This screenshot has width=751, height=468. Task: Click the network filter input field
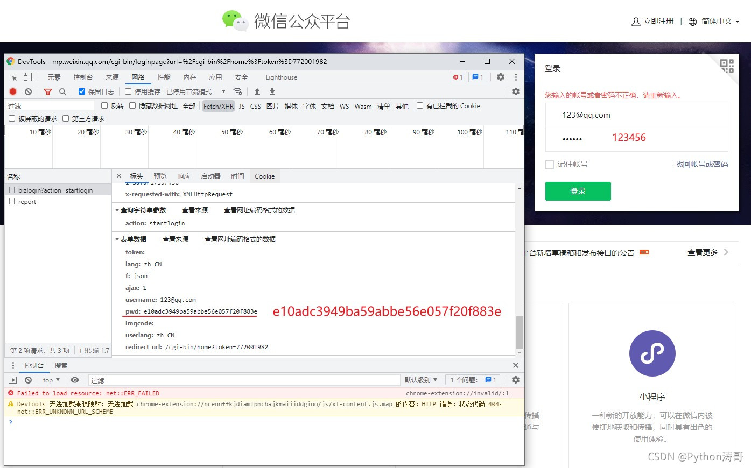click(x=48, y=105)
